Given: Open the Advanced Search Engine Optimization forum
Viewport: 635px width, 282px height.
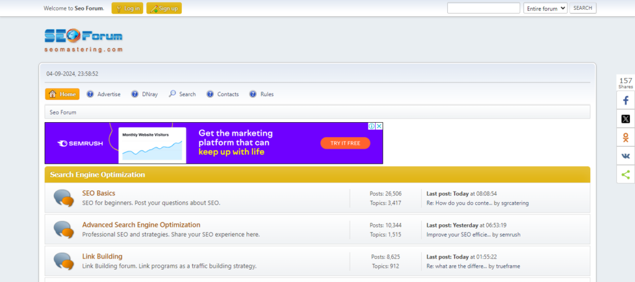Looking at the screenshot, I should tap(141, 225).
